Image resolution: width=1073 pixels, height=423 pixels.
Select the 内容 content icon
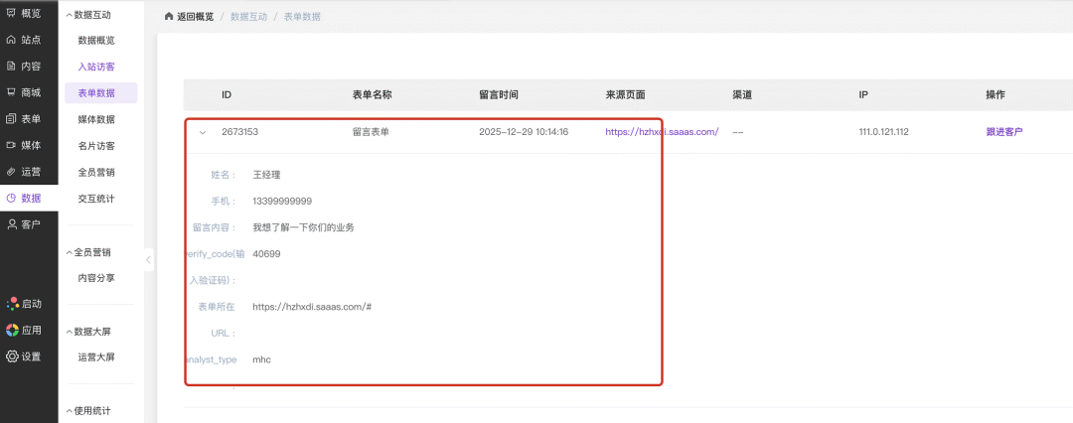[12, 67]
